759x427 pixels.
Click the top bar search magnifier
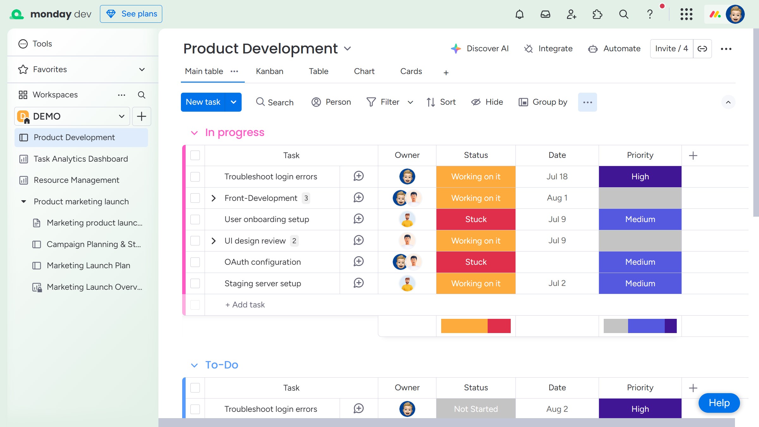click(x=624, y=14)
